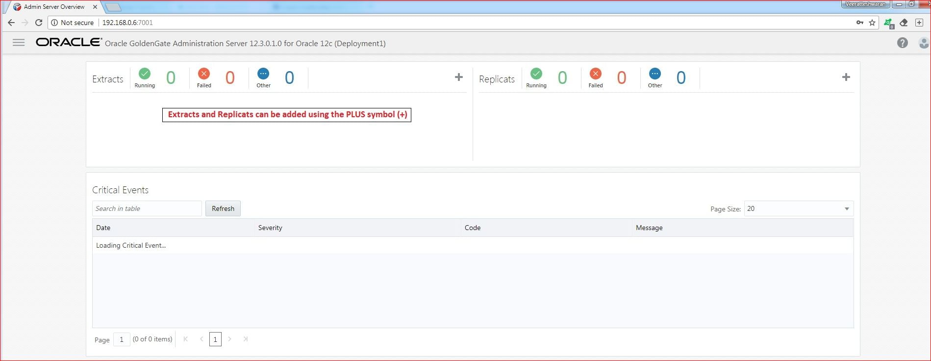Click the Extracts Failed count 0
931x361 pixels.
tap(230, 77)
